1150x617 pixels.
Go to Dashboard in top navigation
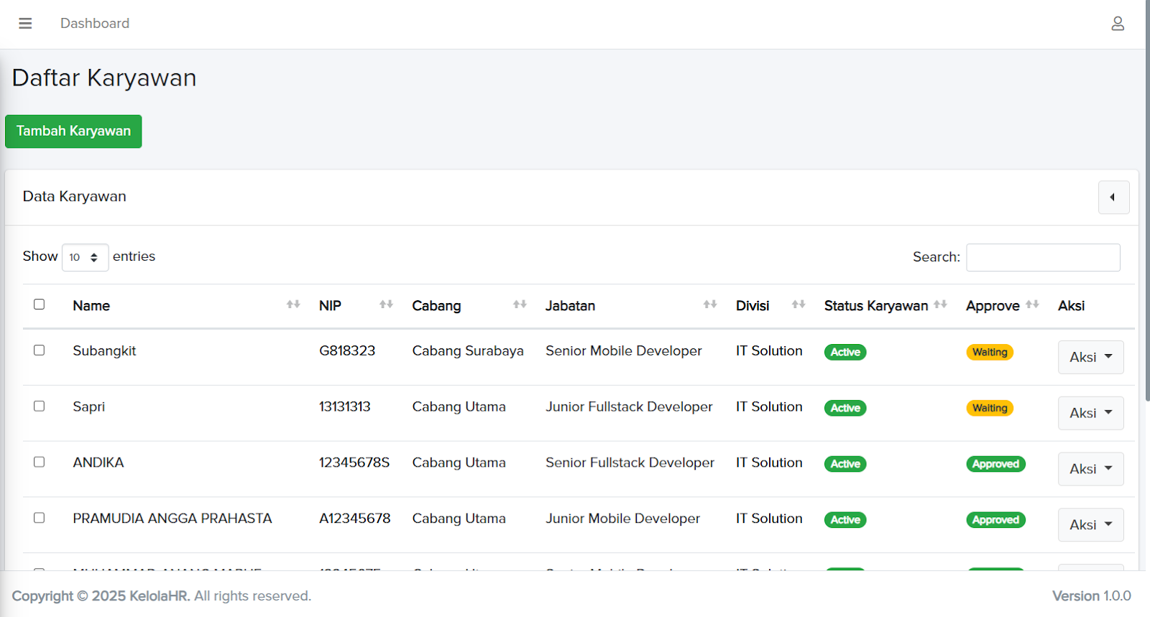coord(95,24)
